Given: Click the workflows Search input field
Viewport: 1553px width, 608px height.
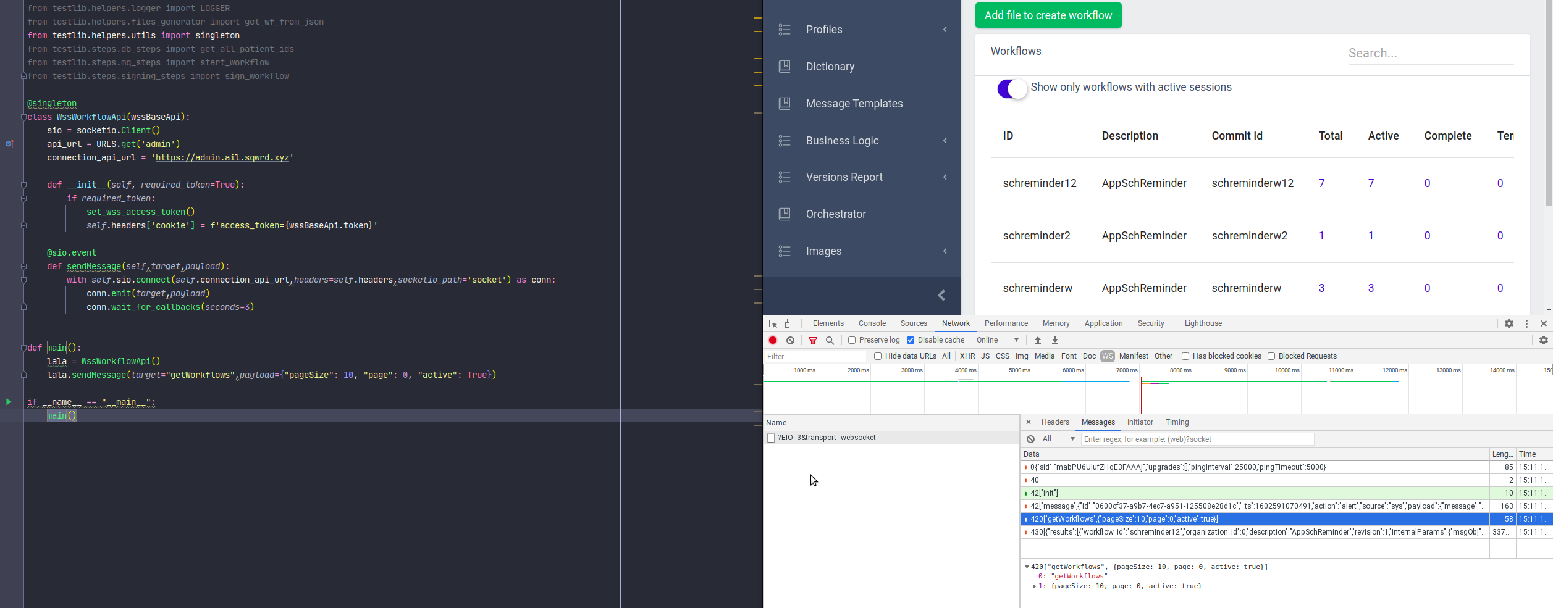Looking at the screenshot, I should tap(1431, 54).
